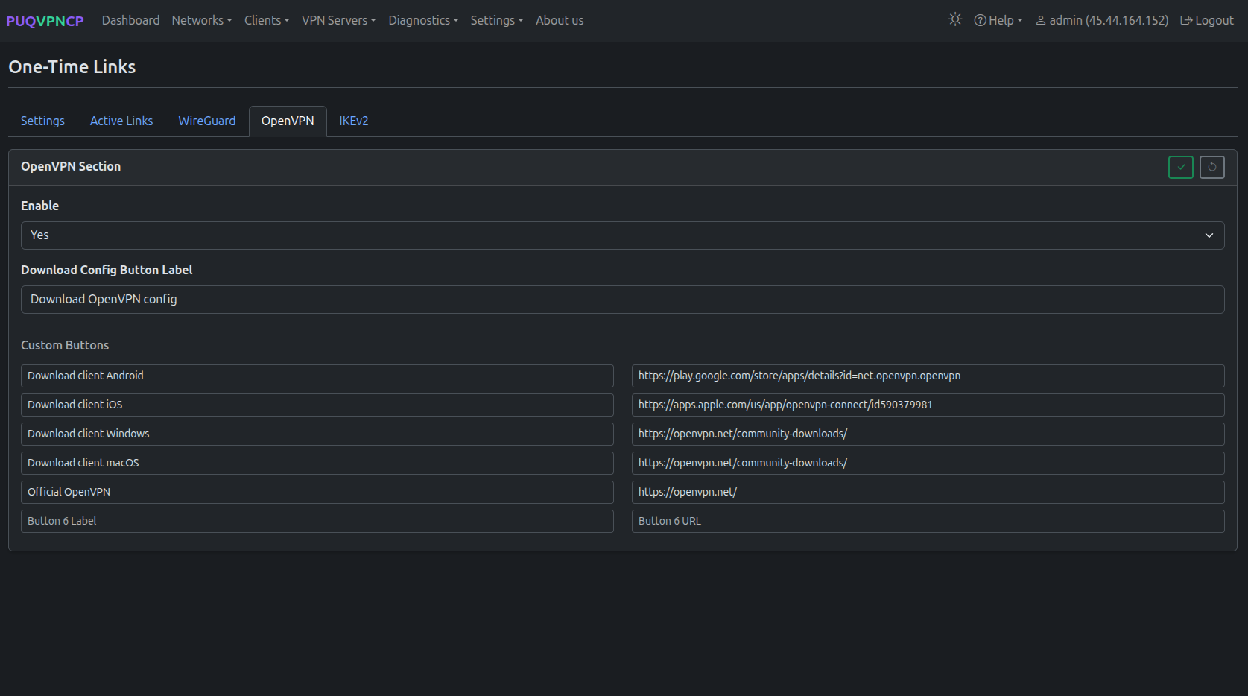Switch to the Active Links tab
The image size is (1248, 696).
[121, 121]
